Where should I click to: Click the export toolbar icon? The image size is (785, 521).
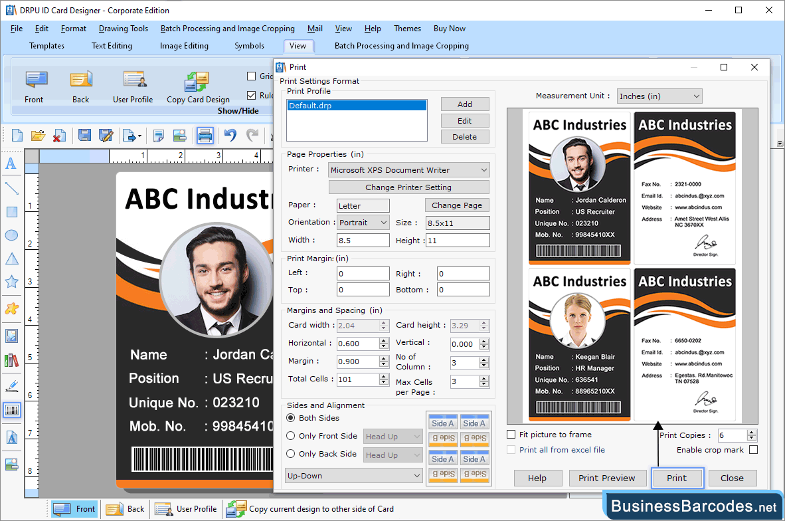[x=131, y=136]
